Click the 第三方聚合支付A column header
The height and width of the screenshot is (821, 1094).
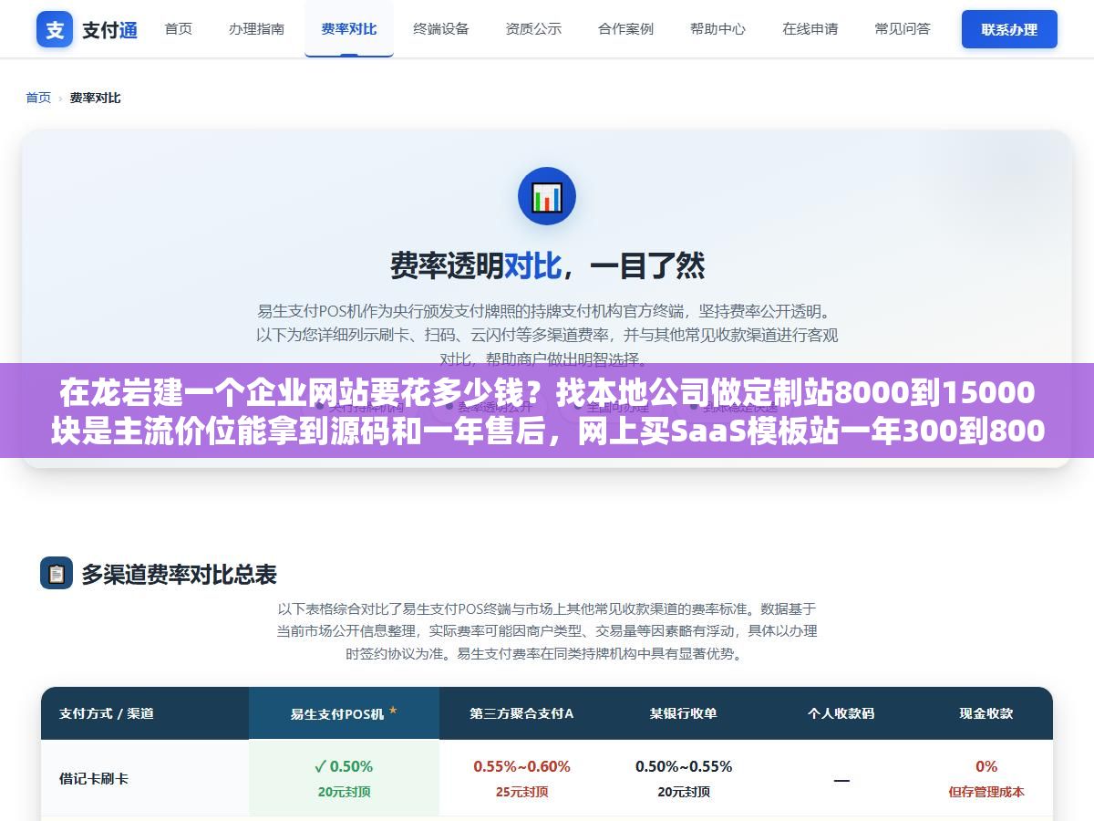click(x=521, y=713)
